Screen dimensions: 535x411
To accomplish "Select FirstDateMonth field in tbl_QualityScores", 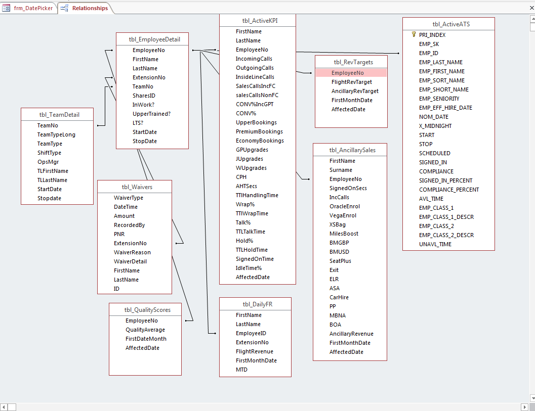I will 145,339.
